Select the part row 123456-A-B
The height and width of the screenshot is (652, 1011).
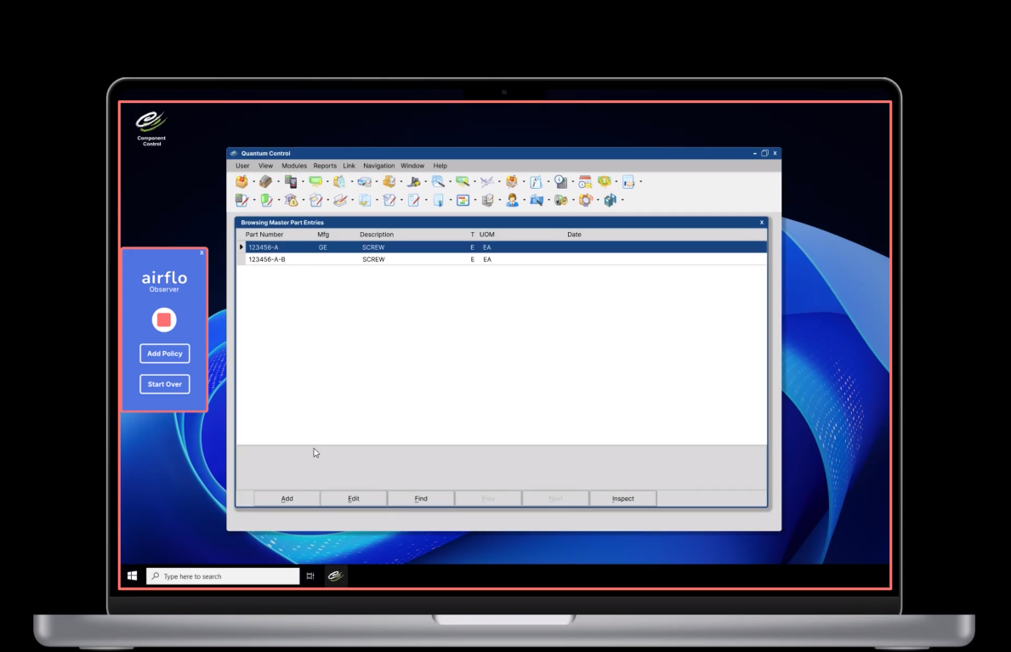click(x=267, y=259)
